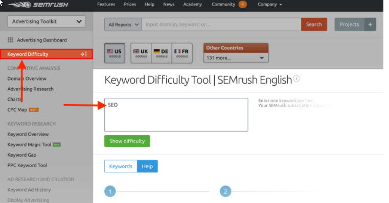Click the Keyword Magic Tool new badge
The height and width of the screenshot is (203, 389).
click(57, 144)
